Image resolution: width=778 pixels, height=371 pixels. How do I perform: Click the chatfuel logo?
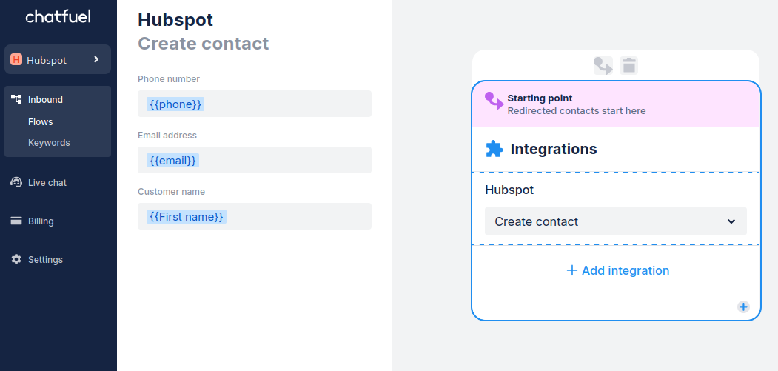[x=58, y=16]
